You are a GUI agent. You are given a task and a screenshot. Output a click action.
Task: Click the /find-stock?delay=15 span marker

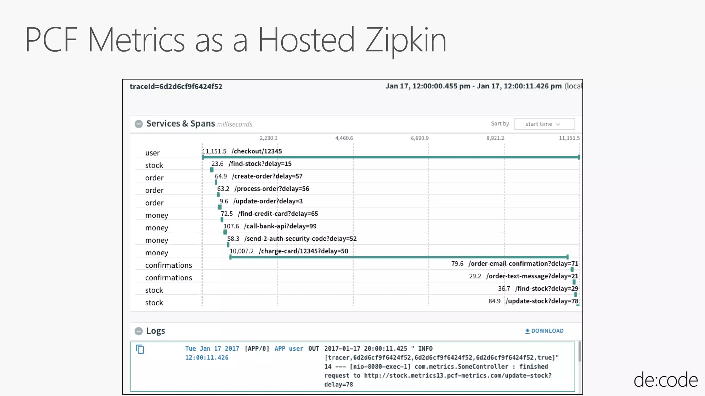[x=212, y=169]
